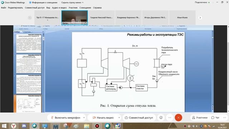229x129 pixels.
Task: Select first slide thumbnail in pane
Action: click(29, 43)
